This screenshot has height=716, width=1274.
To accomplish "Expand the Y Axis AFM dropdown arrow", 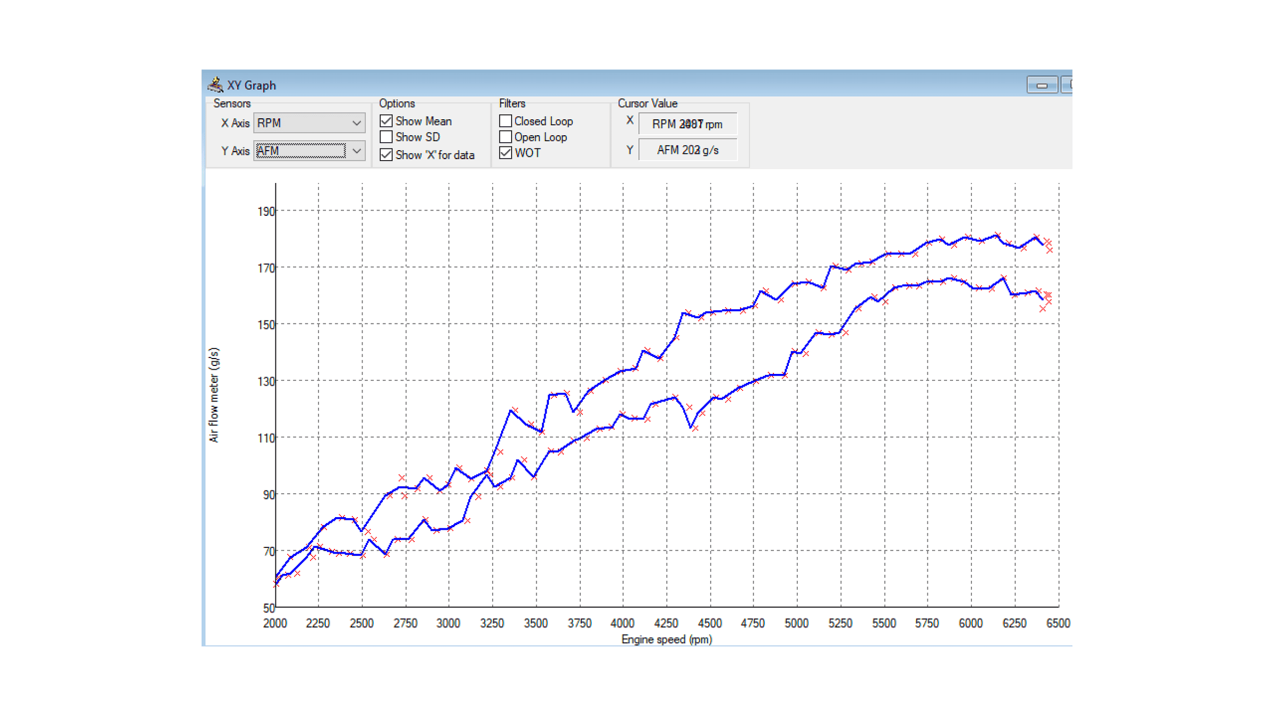I will 357,151.
